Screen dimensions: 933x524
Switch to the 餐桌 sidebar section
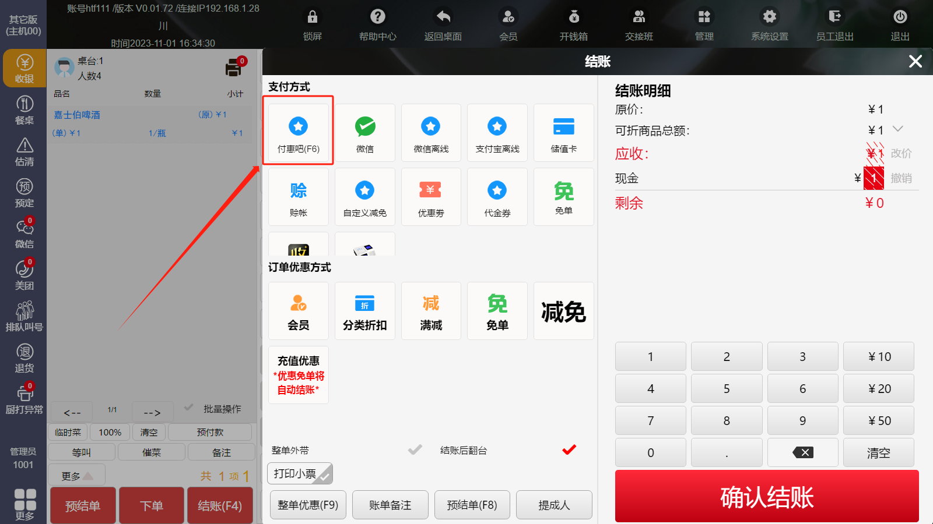[x=24, y=111]
